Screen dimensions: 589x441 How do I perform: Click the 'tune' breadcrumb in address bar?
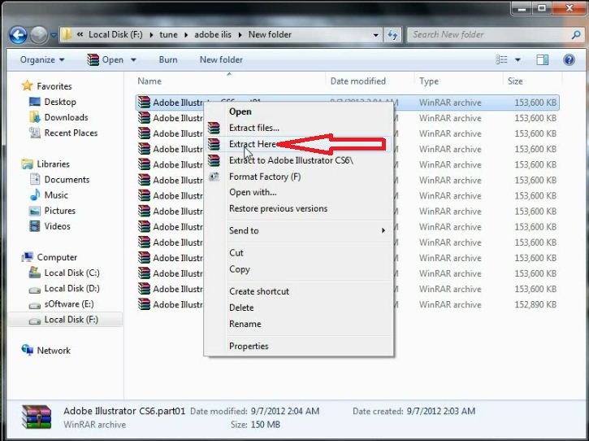click(168, 35)
